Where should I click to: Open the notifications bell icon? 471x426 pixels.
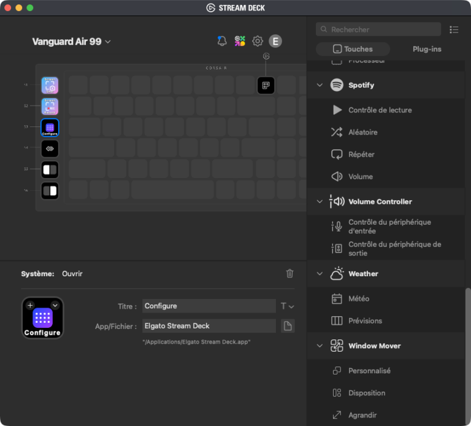pos(222,41)
